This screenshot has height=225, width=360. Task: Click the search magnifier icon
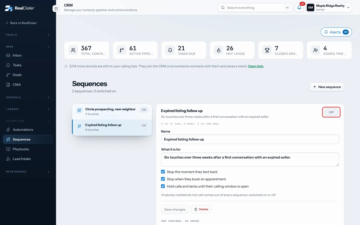(x=223, y=8)
